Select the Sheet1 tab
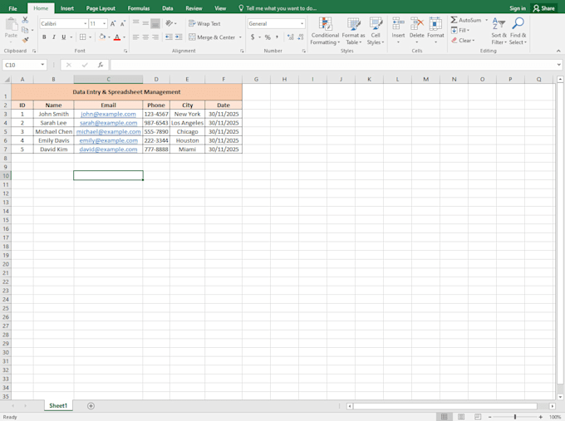Image resolution: width=565 pixels, height=421 pixels. 58,405
